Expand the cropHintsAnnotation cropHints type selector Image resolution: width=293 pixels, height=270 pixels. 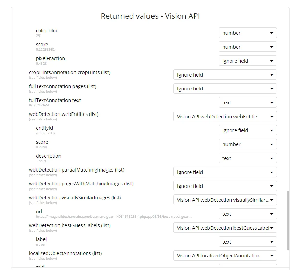[225, 75]
